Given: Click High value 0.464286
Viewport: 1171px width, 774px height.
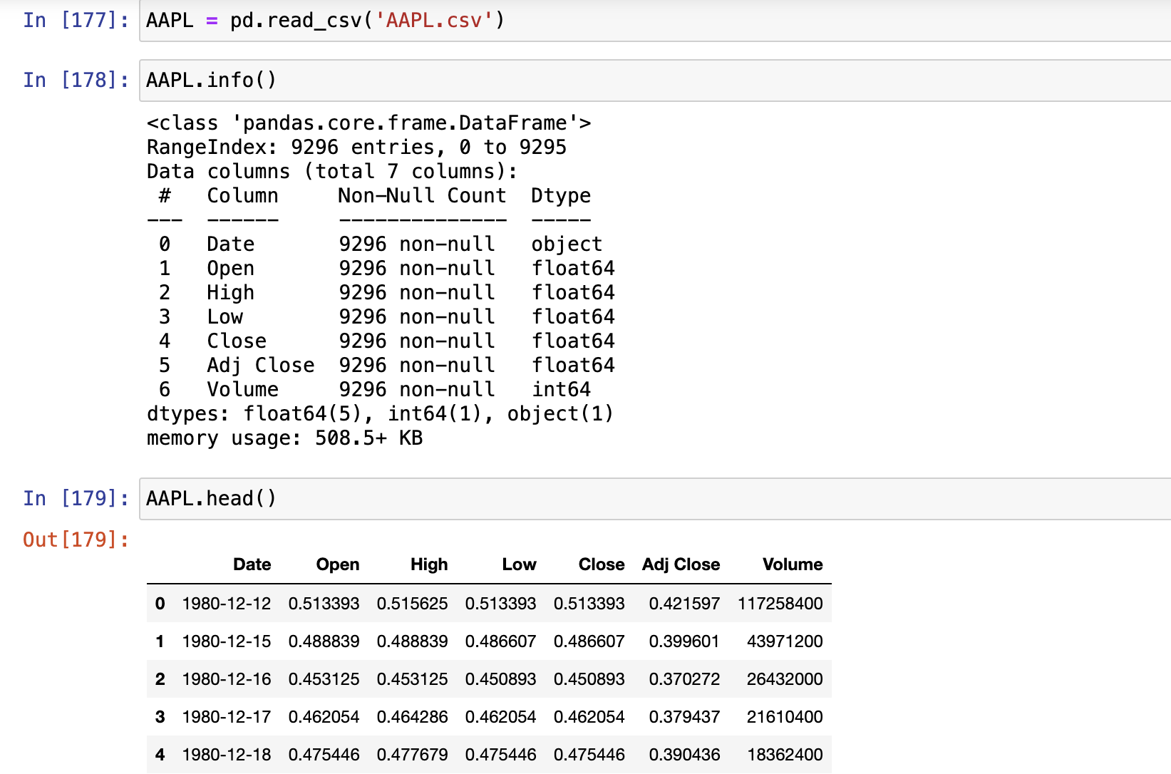Looking at the screenshot, I should 412,717.
